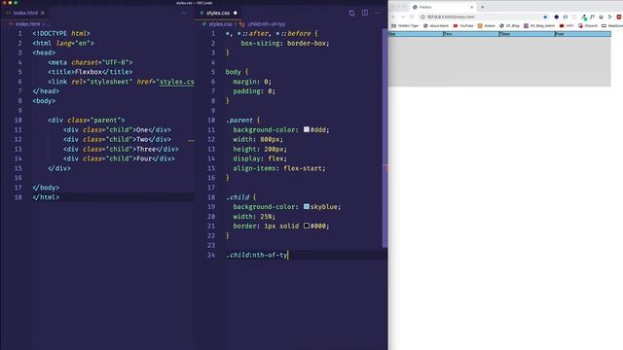Image resolution: width=623 pixels, height=350 pixels.
Task: Open the drawio bookmark
Action: click(x=487, y=26)
